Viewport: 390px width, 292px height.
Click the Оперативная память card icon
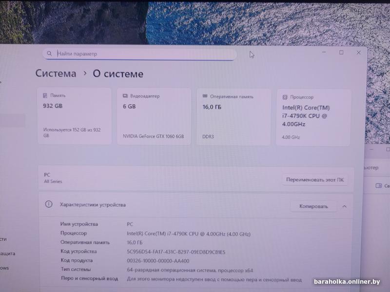click(x=205, y=96)
